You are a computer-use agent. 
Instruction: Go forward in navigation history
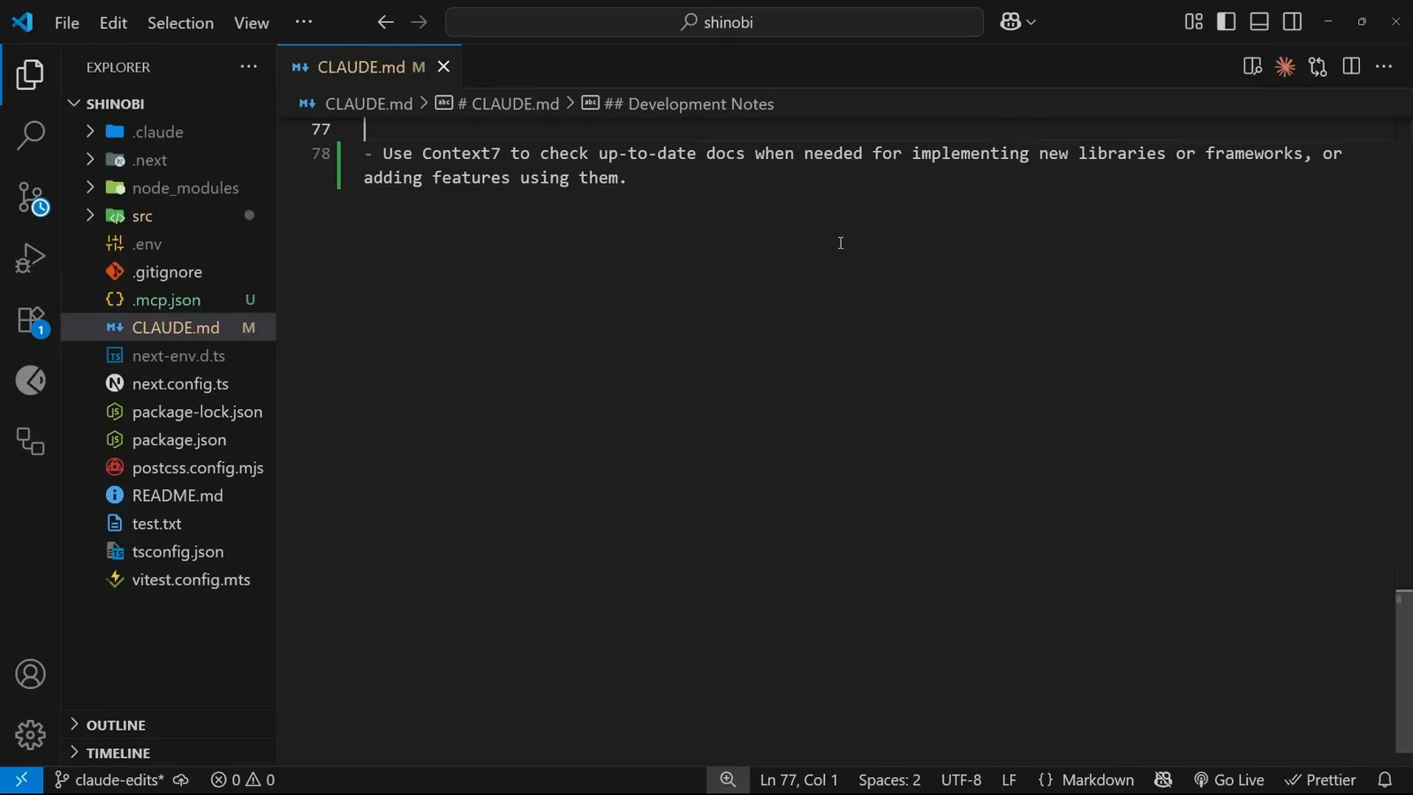coord(419,22)
